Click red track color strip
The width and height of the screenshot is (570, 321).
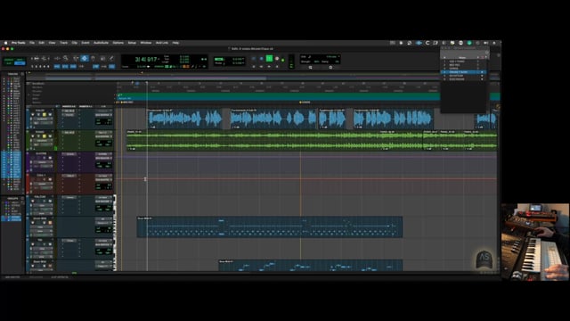point(28,184)
